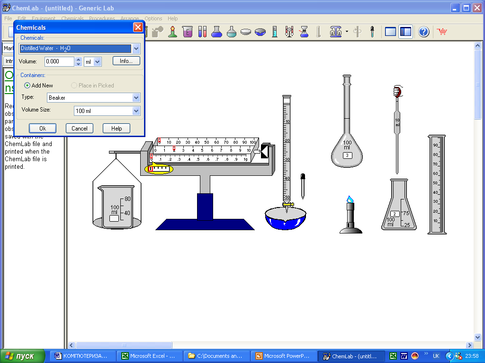This screenshot has width=485, height=363.
Task: Increase volume with the spinner up arrow
Action: [79, 59]
